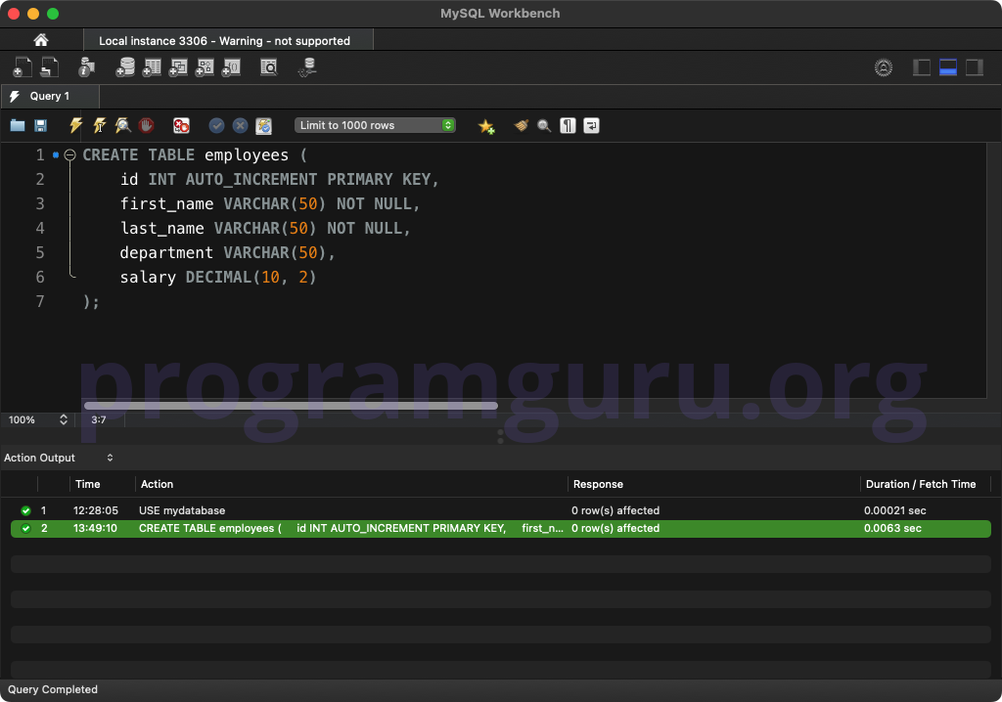Place cursor on first_name VARCHAR line
The width and height of the screenshot is (1002, 702).
tap(270, 203)
